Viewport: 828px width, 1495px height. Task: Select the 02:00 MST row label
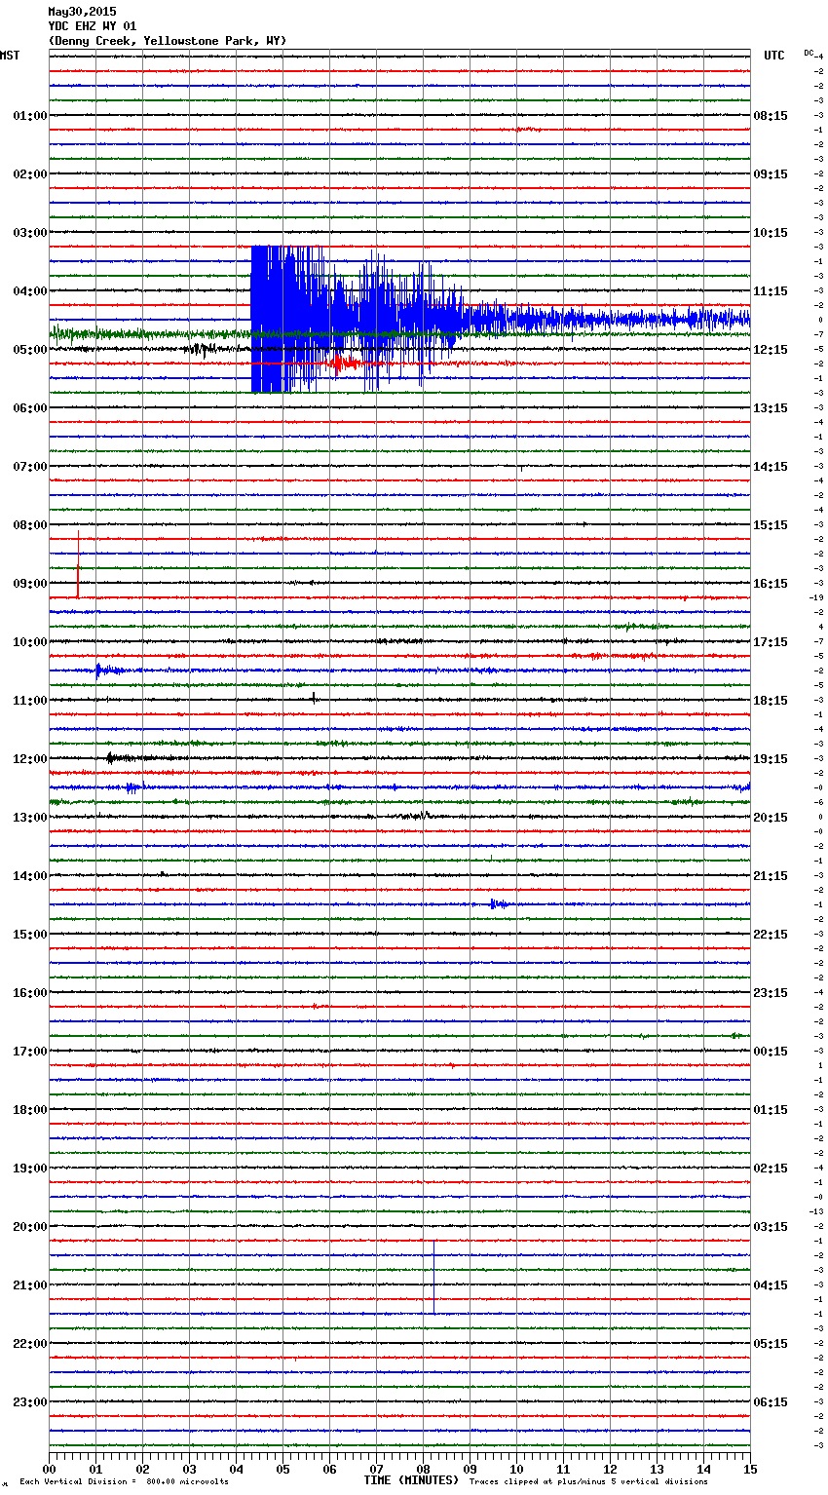[x=30, y=174]
